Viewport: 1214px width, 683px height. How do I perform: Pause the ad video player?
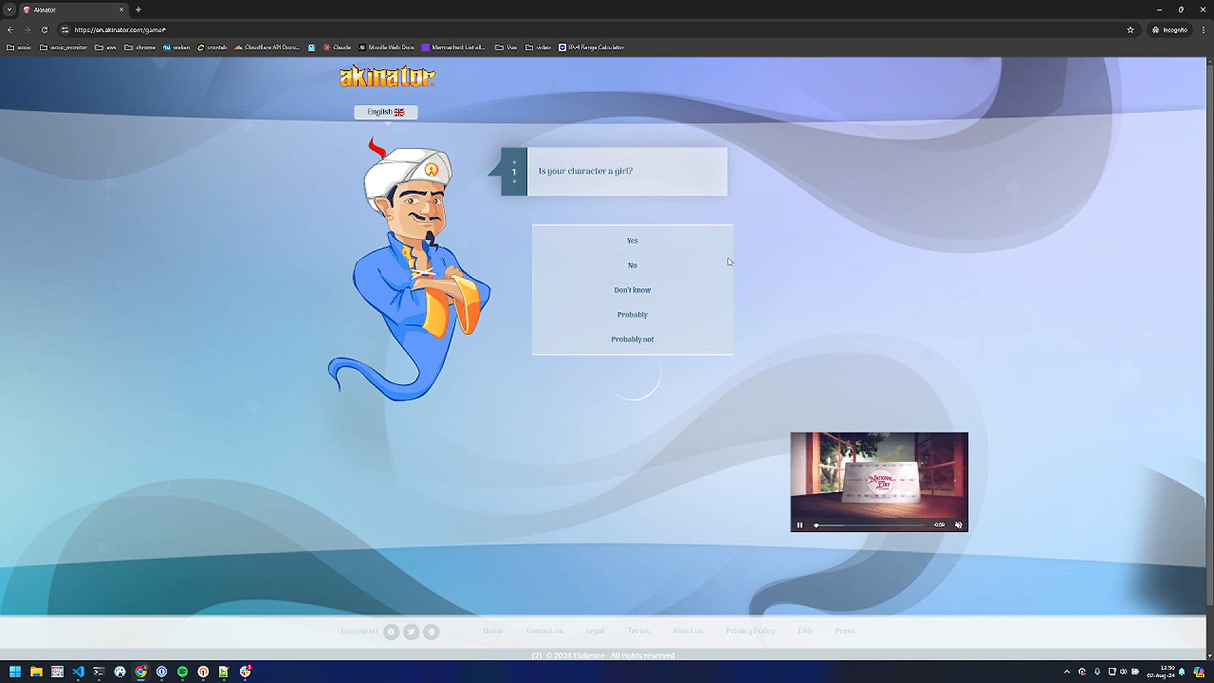click(x=800, y=525)
